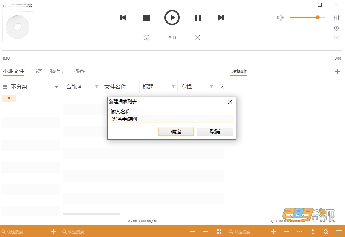Skip to the previous track
Viewport: 345px width, 237px height.
124,18
